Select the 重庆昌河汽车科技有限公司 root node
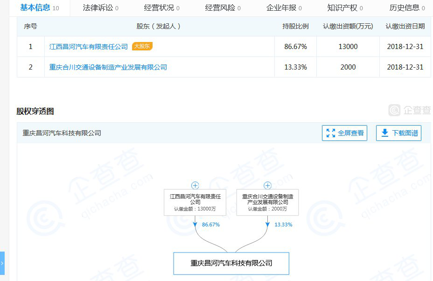The width and height of the screenshot is (433, 281). click(231, 263)
